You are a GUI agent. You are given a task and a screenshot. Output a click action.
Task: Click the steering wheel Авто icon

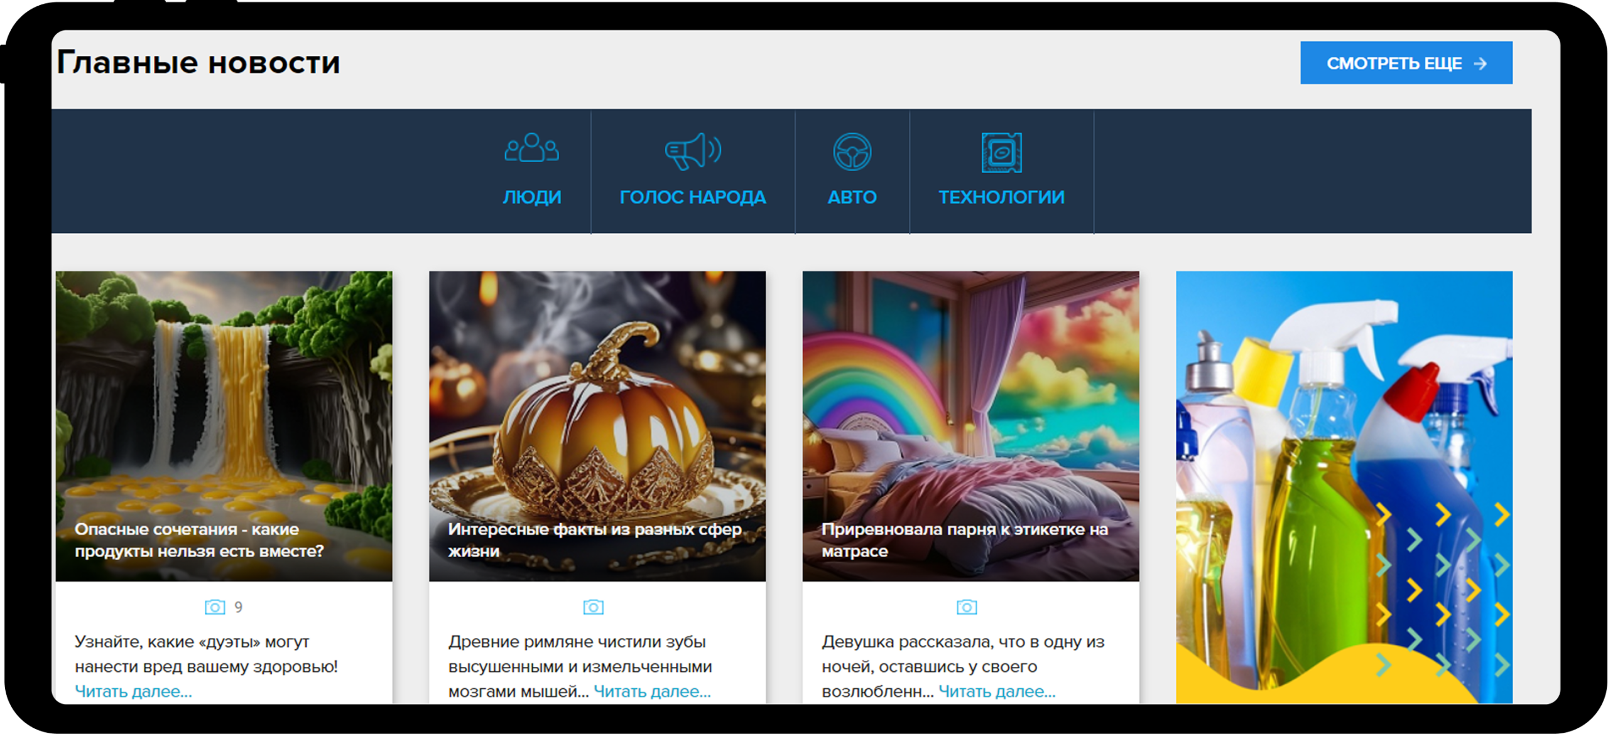pyautogui.click(x=852, y=152)
